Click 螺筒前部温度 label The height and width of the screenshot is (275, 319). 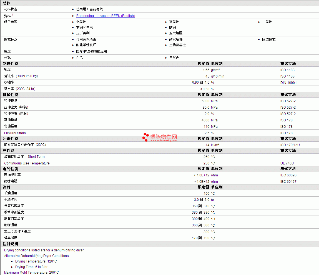tap(14, 218)
